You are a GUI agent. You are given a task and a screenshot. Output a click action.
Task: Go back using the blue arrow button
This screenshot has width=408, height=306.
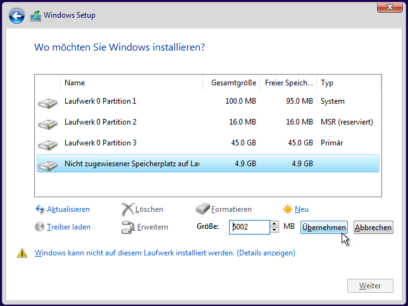pyautogui.click(x=16, y=16)
